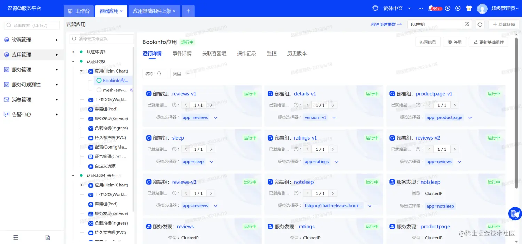Switch to the 工作台 tab

(79, 11)
